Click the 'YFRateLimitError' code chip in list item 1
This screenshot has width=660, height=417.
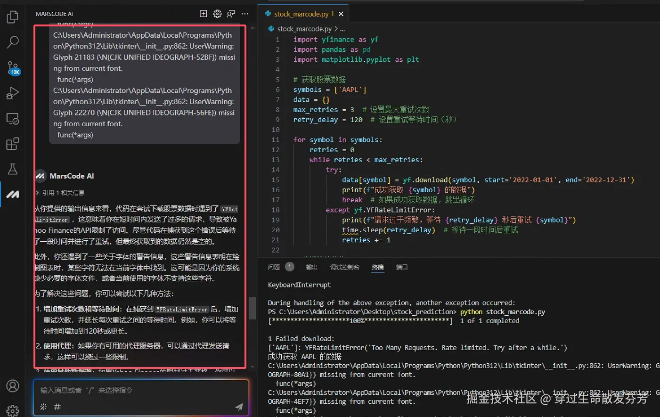[x=182, y=310]
